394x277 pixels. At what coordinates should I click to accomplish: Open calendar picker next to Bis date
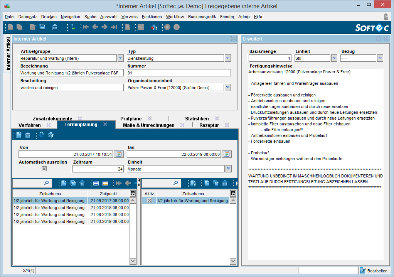pos(227,154)
